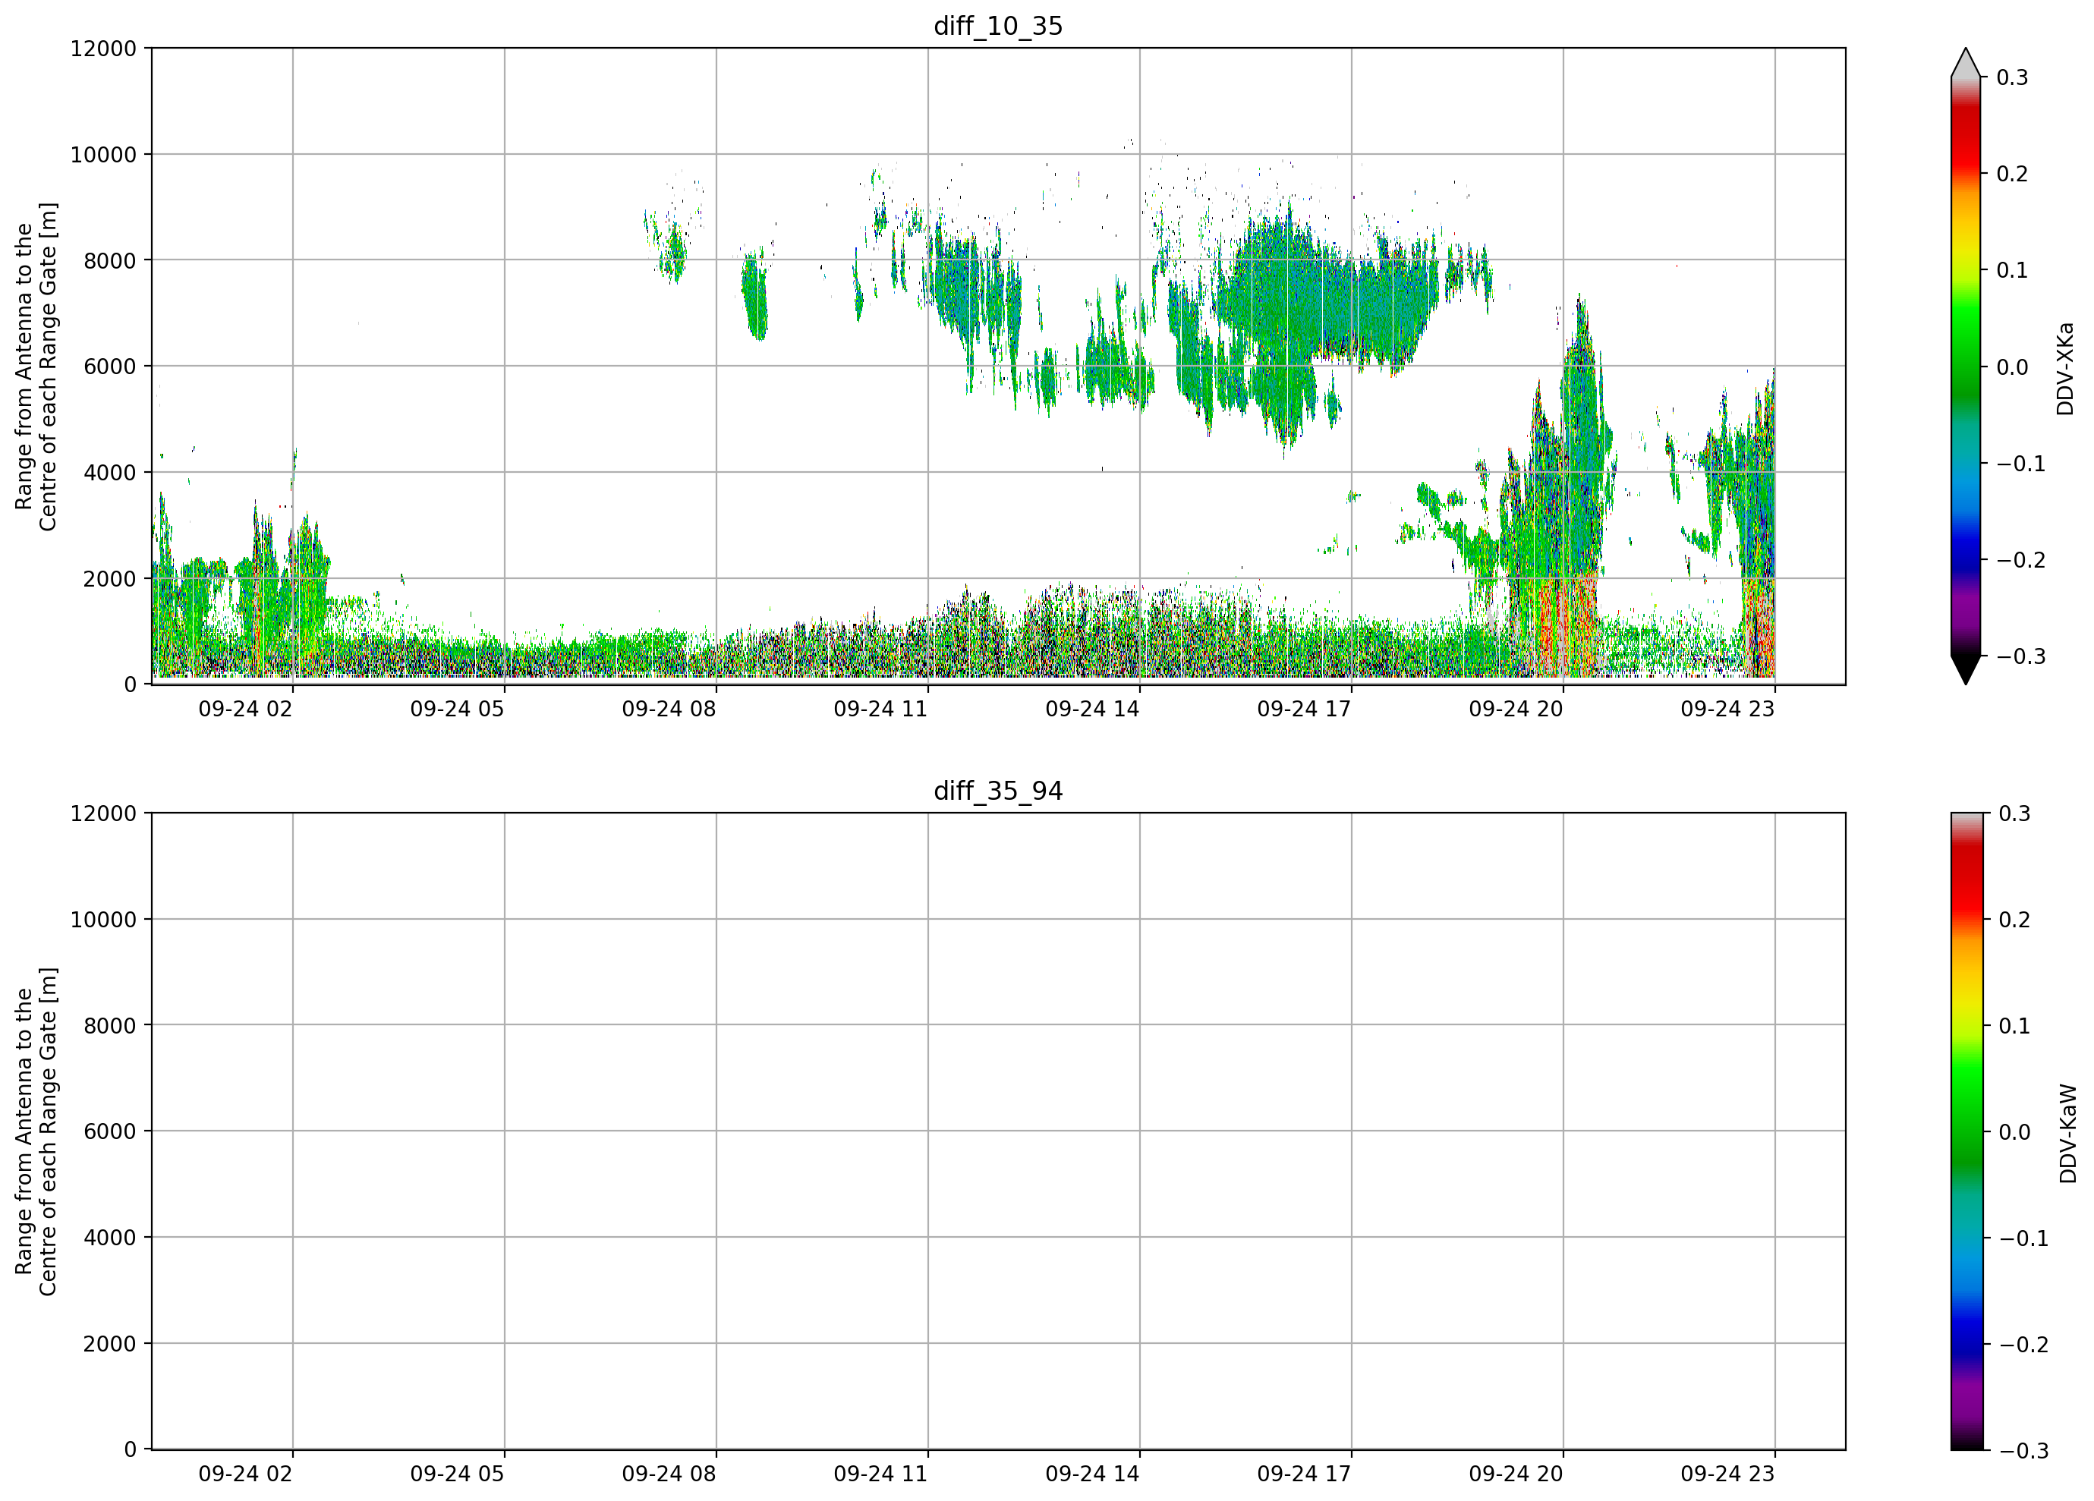Click the 2000 y-axis label of bottom plot
This screenshot has height=1501, width=2094.
click(110, 1344)
